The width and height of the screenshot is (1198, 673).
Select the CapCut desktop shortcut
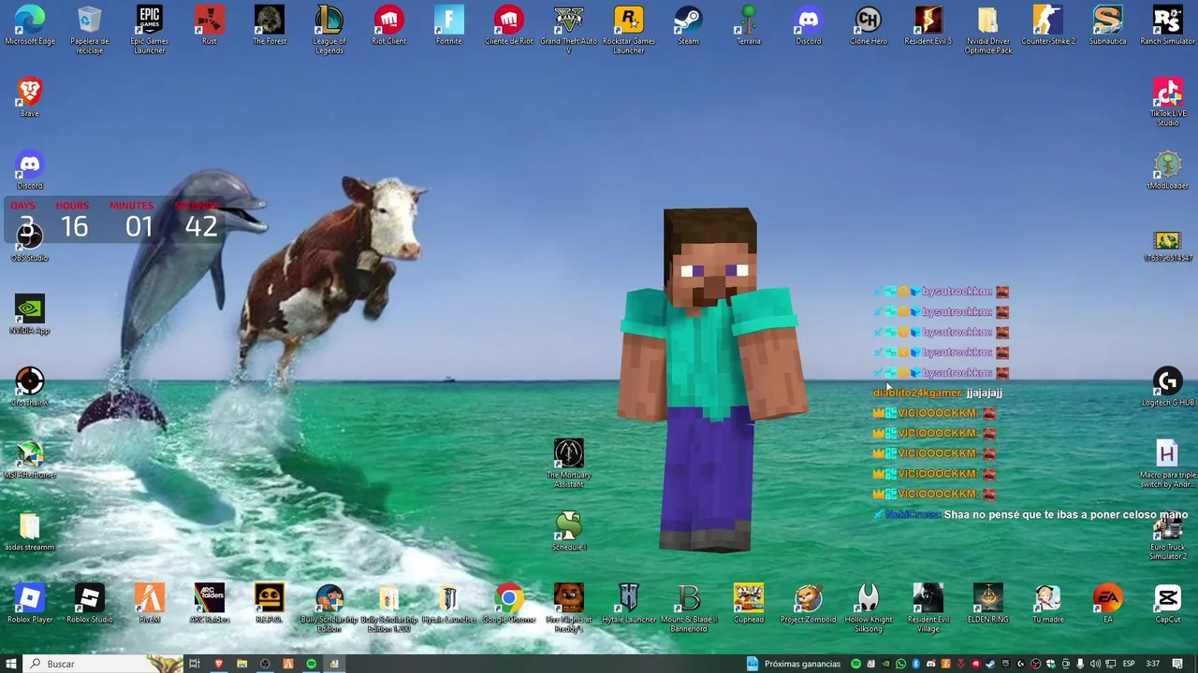tap(1168, 604)
